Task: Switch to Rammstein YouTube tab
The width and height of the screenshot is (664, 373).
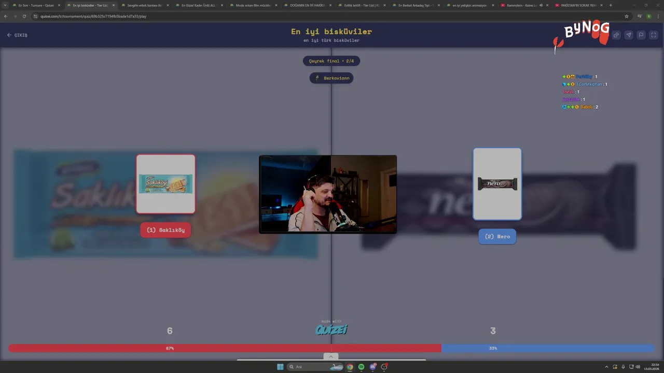Action: [524, 5]
